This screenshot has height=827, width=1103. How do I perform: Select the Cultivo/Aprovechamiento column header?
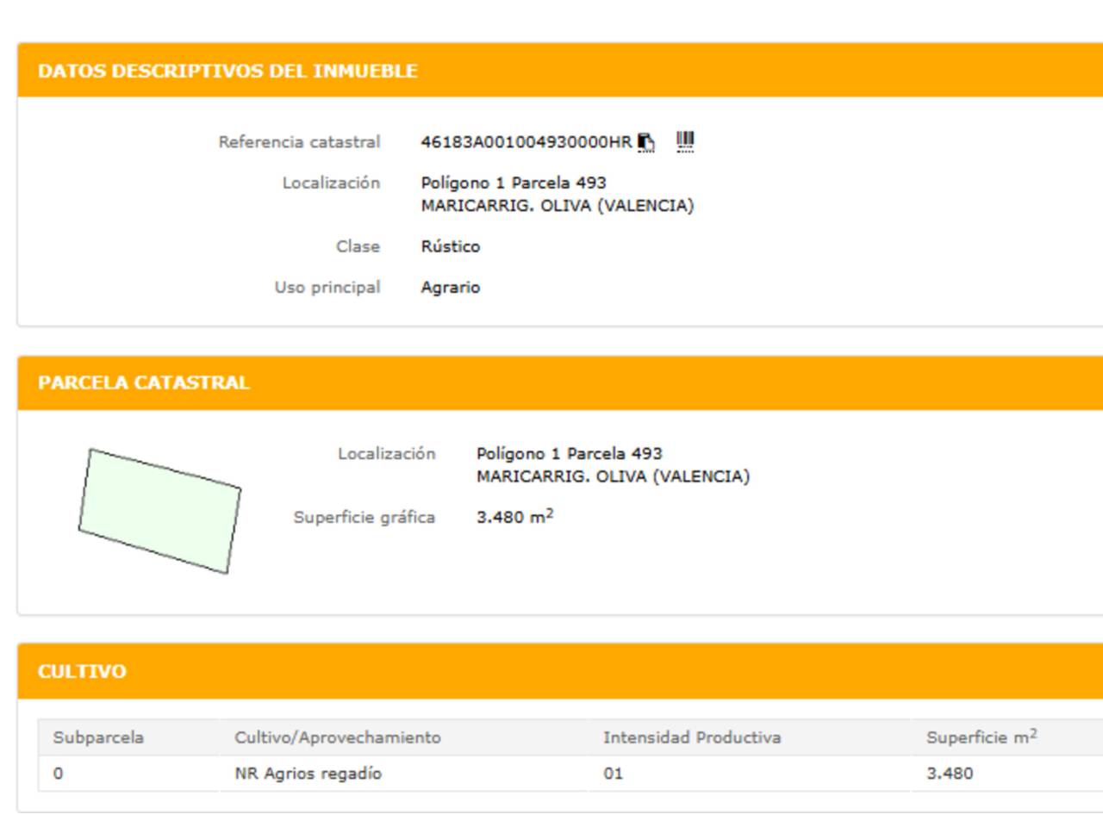(x=337, y=737)
